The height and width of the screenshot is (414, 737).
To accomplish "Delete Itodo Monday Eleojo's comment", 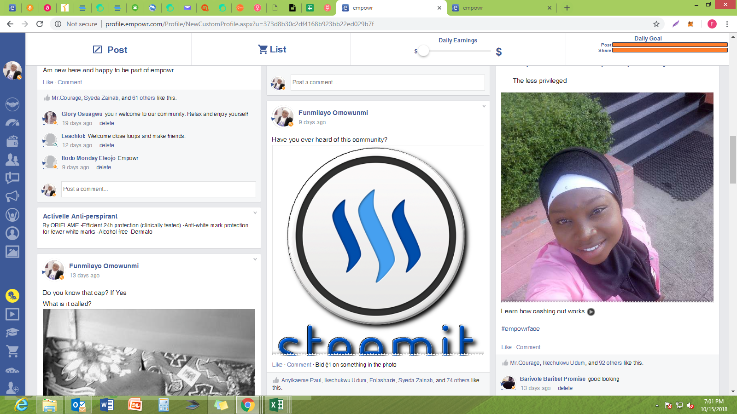I will click(104, 167).
